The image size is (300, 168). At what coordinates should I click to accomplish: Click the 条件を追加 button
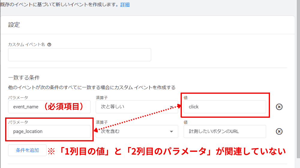point(27,150)
